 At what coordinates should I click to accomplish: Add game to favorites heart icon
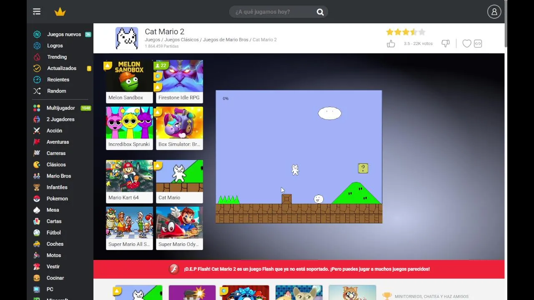(467, 44)
